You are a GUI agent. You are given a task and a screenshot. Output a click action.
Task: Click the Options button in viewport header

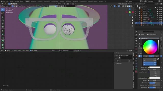pyautogui.click(x=131, y=4)
